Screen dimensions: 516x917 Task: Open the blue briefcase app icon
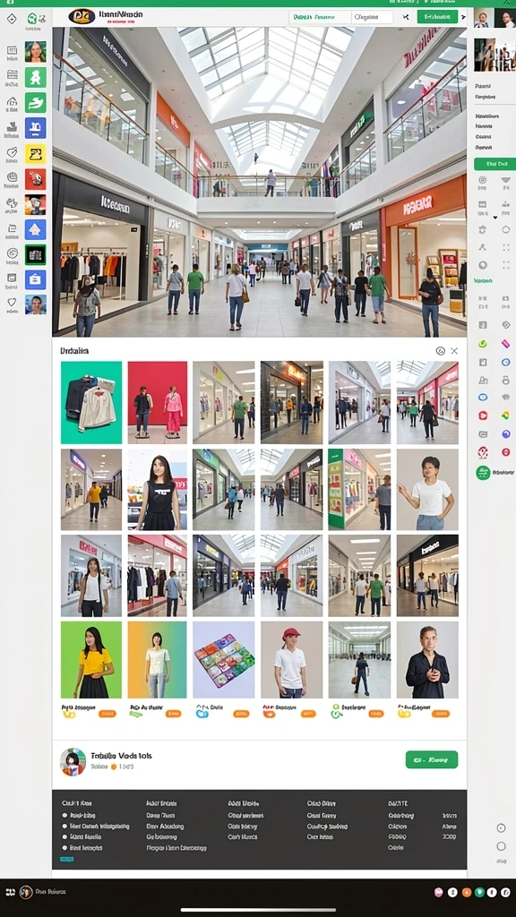[35, 279]
